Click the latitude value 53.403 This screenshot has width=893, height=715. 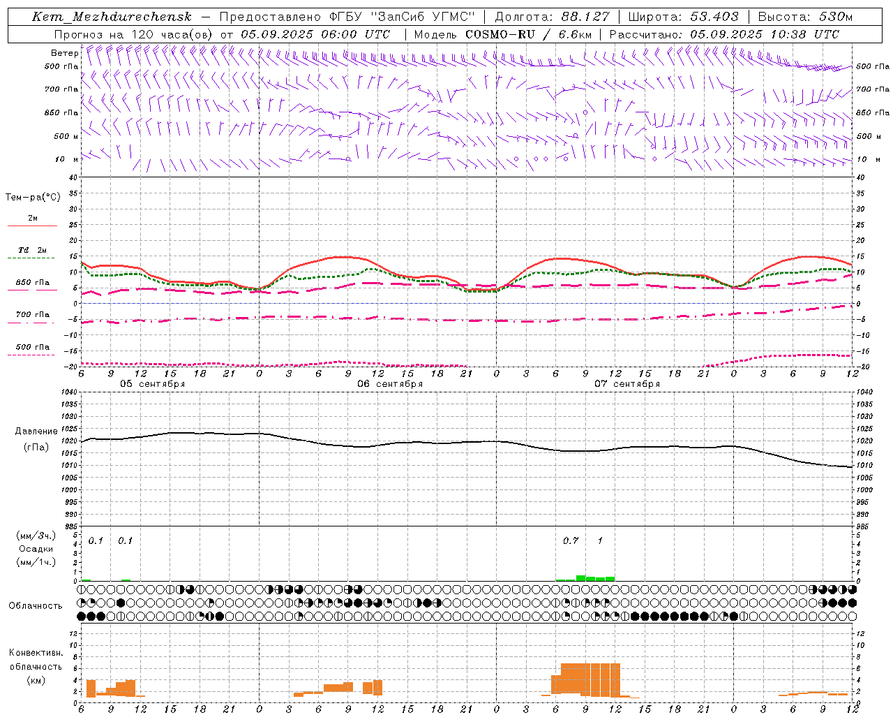tap(714, 17)
